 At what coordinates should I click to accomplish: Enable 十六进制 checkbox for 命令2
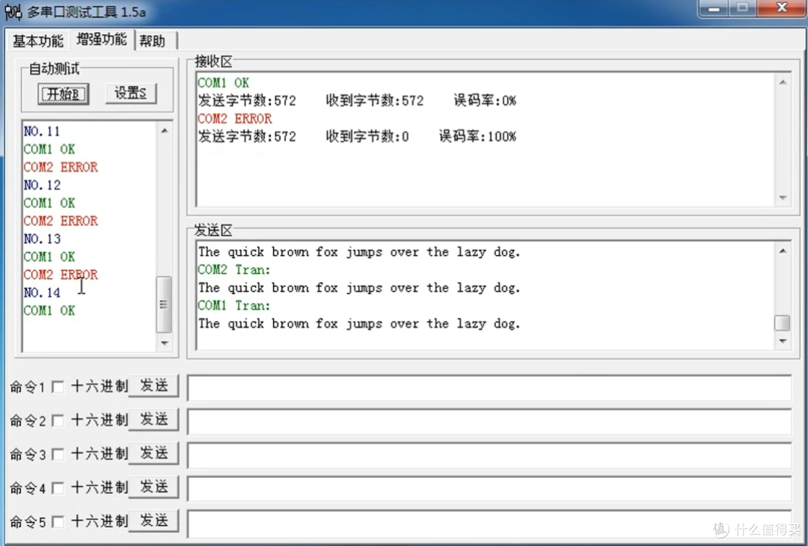click(58, 421)
